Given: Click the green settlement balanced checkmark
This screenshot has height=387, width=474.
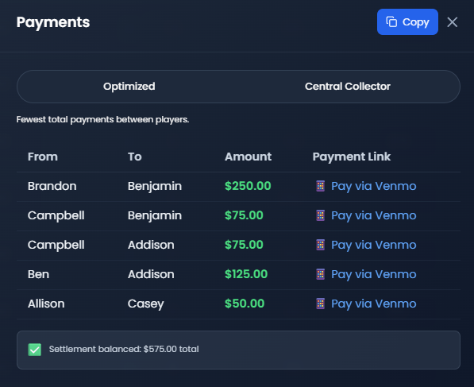Looking at the screenshot, I should click(x=34, y=350).
